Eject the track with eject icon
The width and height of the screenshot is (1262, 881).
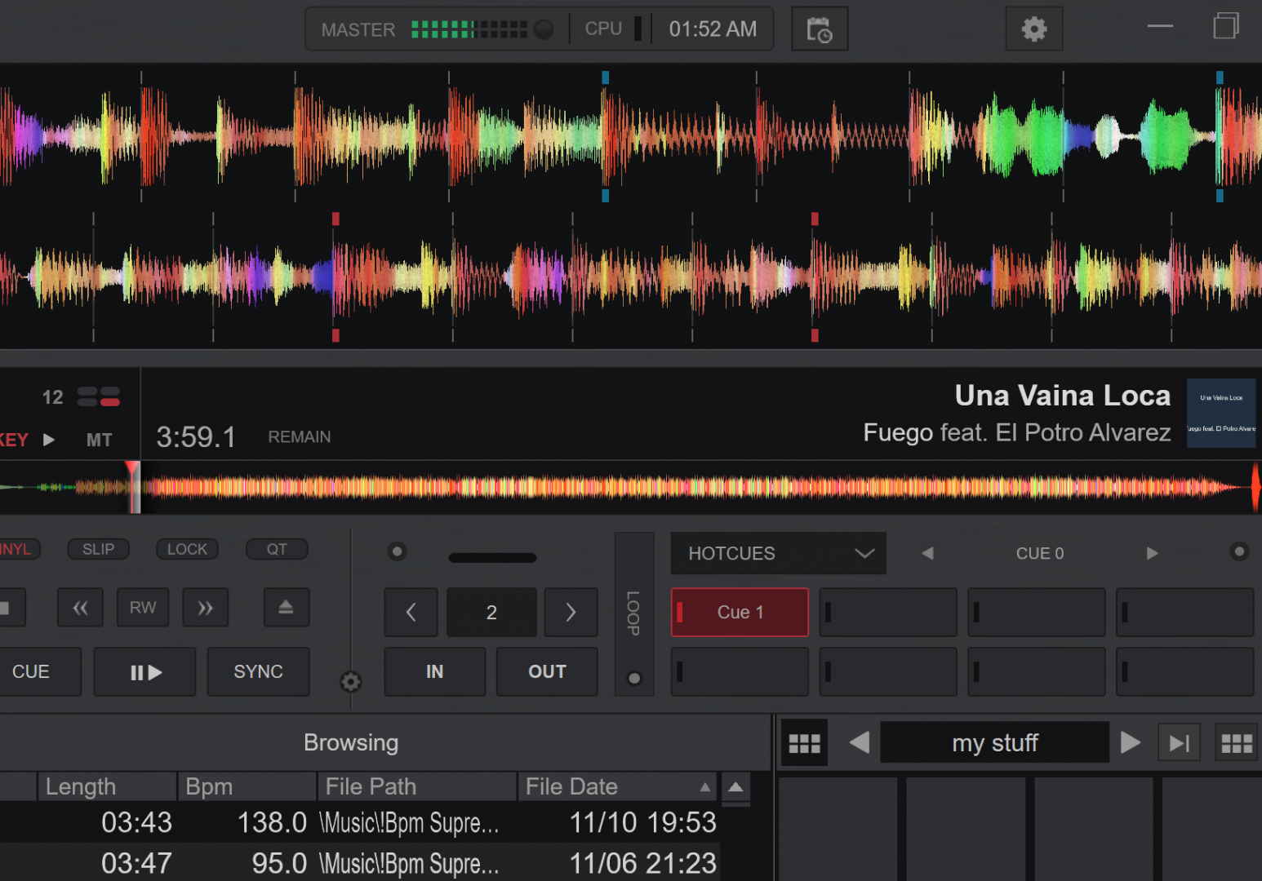(287, 608)
